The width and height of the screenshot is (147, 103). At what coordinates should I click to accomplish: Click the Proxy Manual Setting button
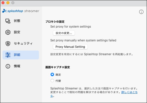pos(70,47)
